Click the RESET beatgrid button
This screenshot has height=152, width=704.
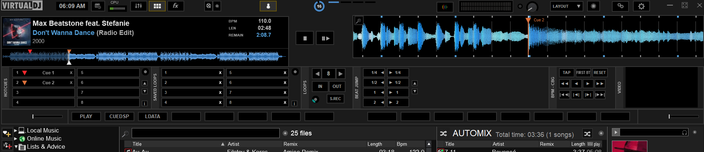click(x=600, y=73)
